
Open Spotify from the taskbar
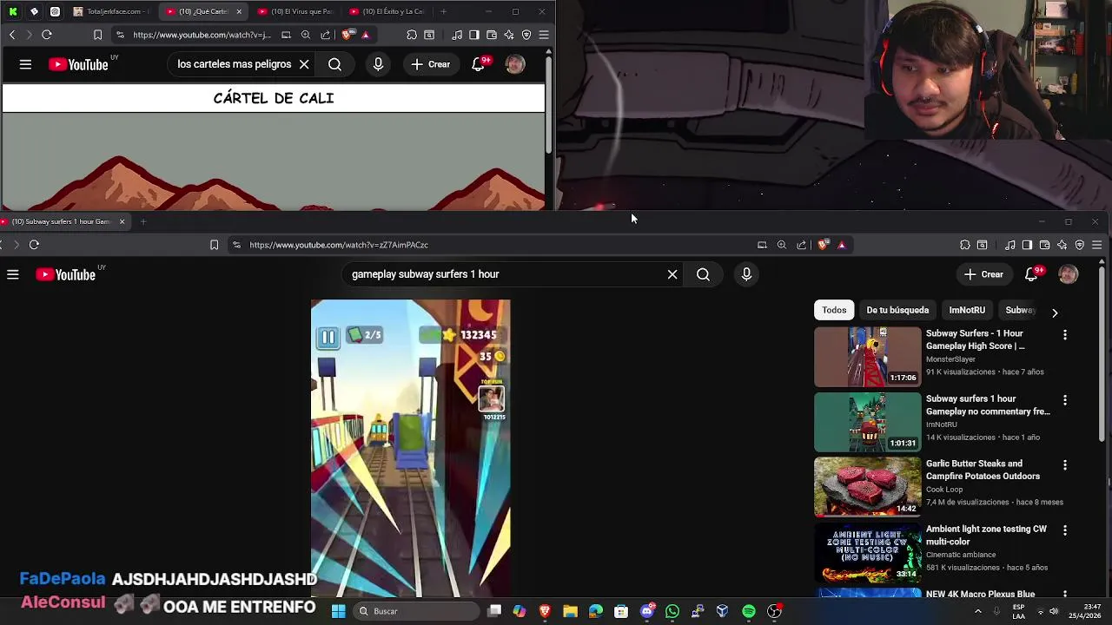click(x=749, y=611)
